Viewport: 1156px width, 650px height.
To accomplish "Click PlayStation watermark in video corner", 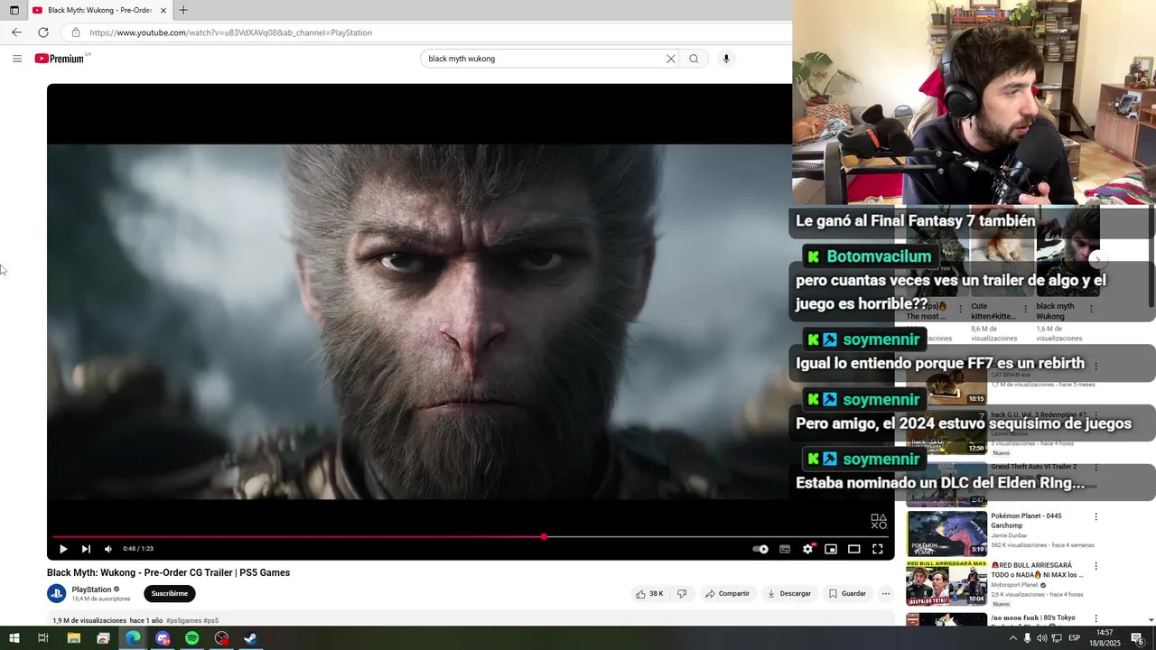I will coord(879,522).
